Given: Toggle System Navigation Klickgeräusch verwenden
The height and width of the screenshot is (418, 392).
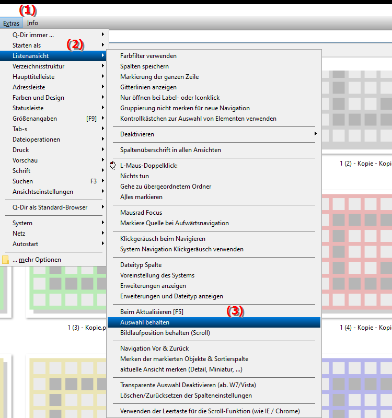Looking at the screenshot, I should point(214,249).
